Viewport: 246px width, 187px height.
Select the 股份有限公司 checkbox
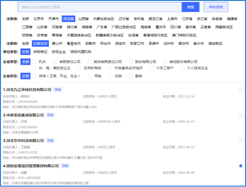coord(131,62)
